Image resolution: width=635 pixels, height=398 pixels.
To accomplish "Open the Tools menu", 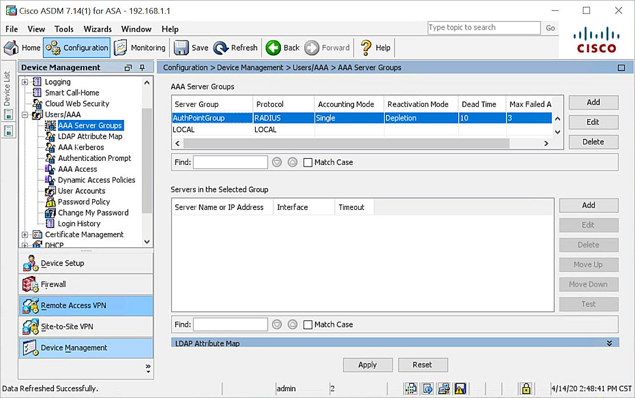I will pyautogui.click(x=64, y=29).
